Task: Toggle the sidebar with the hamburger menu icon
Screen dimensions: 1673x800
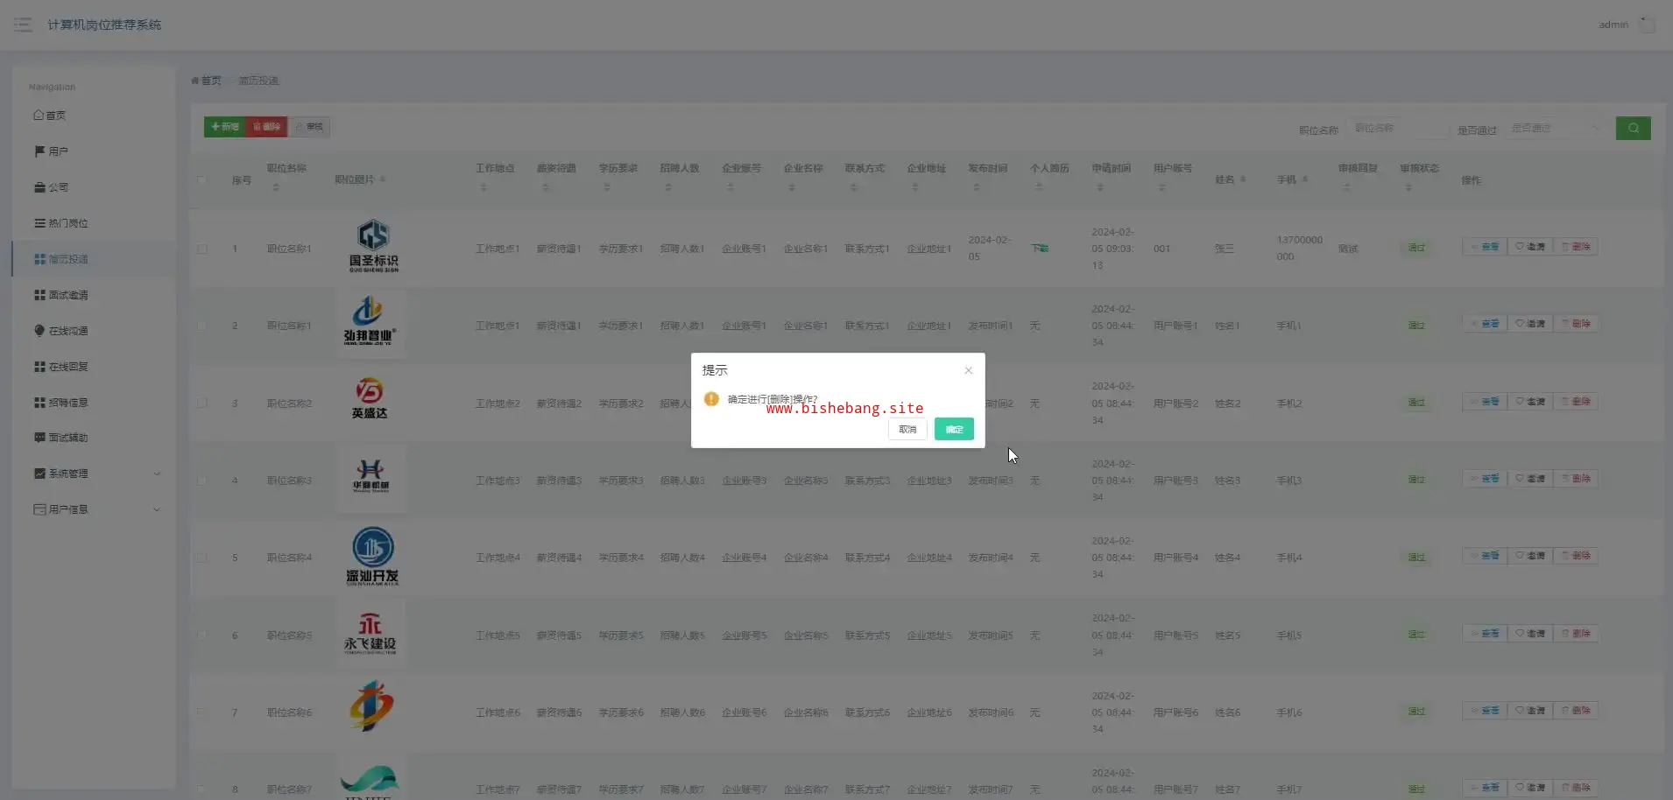Action: click(23, 25)
